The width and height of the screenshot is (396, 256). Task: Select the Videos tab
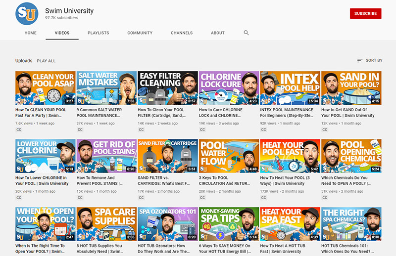pyautogui.click(x=62, y=33)
